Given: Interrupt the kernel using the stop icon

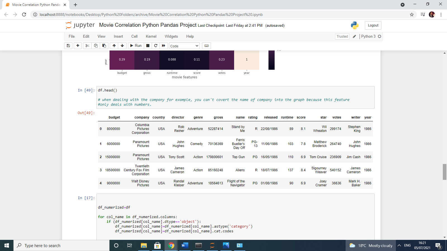Looking at the screenshot, I should 148,45.
